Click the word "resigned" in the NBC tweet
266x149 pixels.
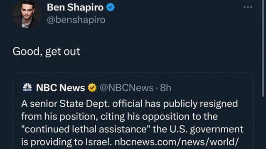(219, 104)
